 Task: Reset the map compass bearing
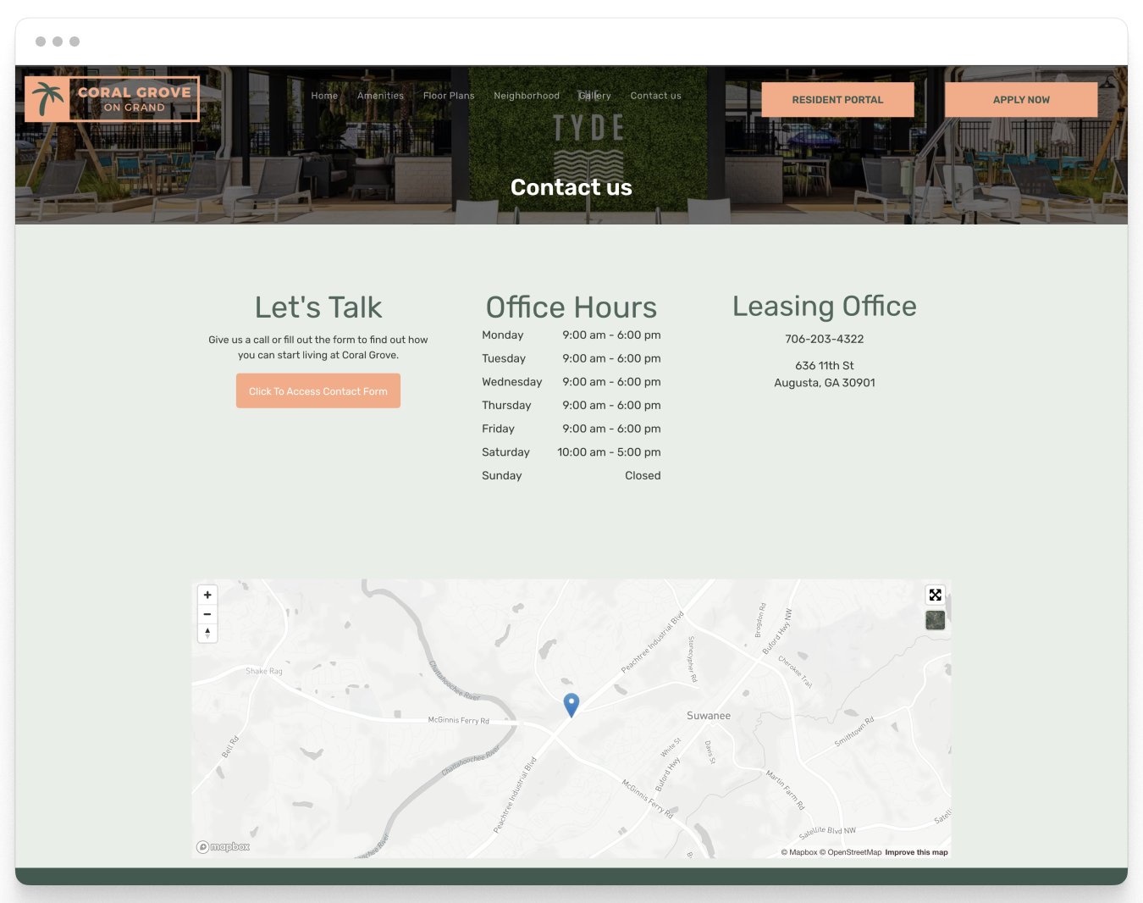(x=207, y=633)
